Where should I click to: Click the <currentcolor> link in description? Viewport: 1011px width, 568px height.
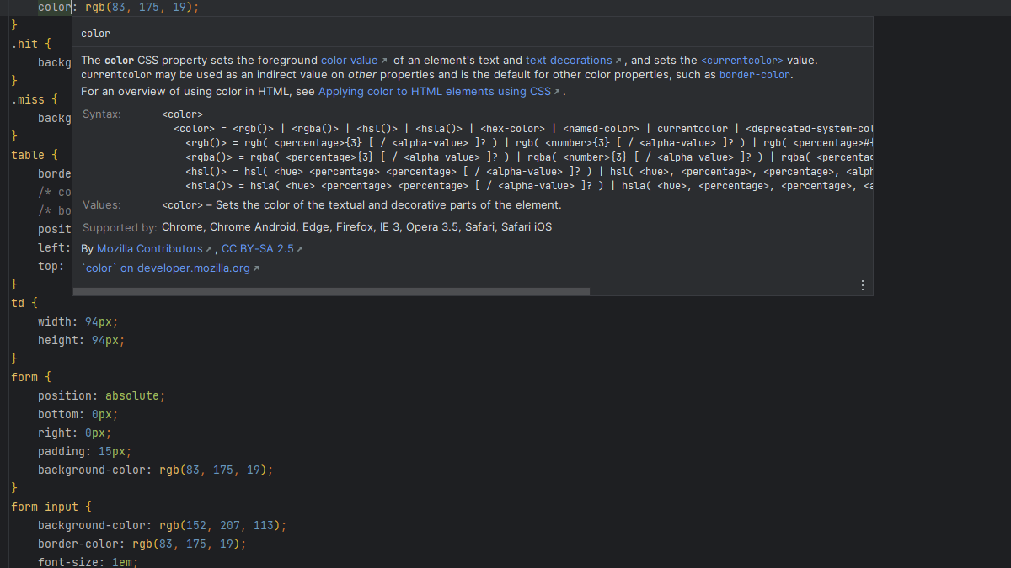[741, 61]
